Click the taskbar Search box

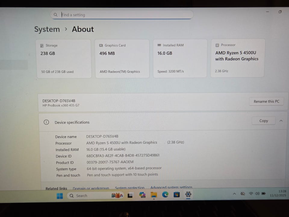95,196
